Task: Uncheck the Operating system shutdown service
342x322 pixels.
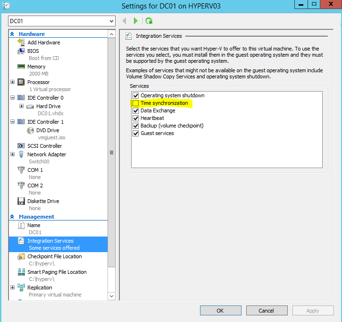Action: pyautogui.click(x=136, y=95)
